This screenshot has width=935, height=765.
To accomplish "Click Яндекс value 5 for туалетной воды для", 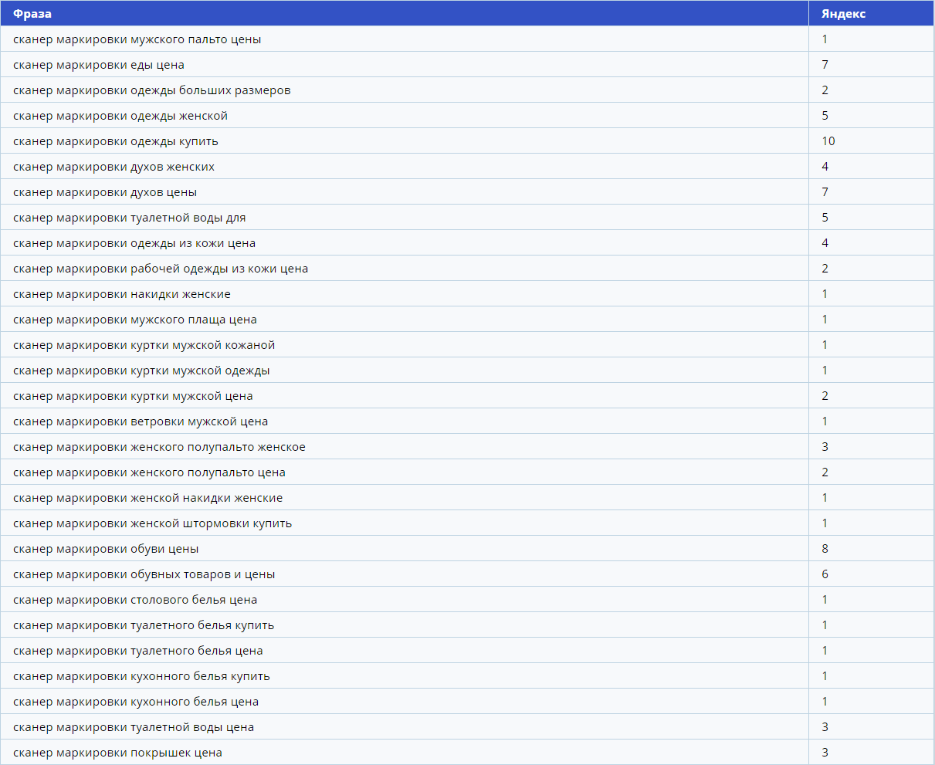I will coord(825,218).
